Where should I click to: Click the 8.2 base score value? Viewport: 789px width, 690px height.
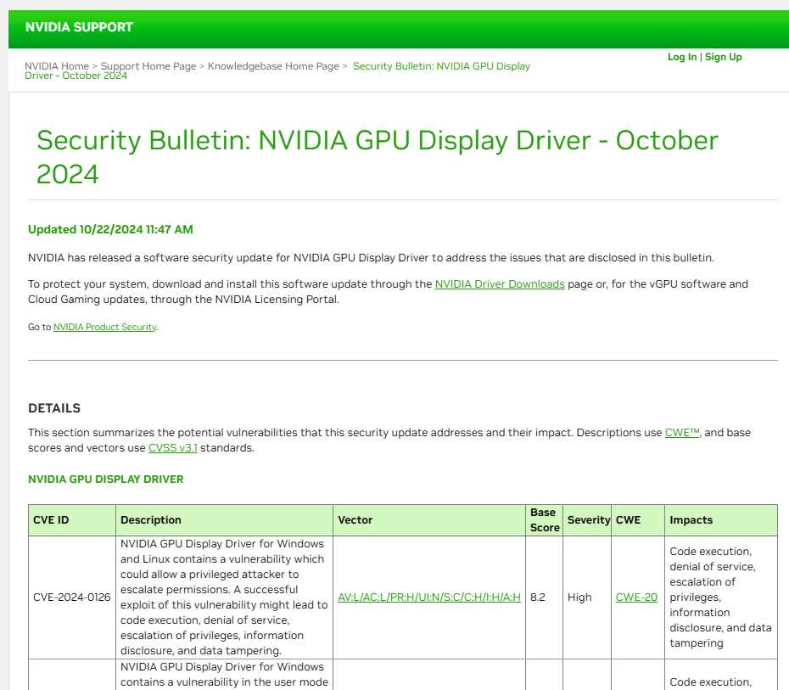click(537, 597)
